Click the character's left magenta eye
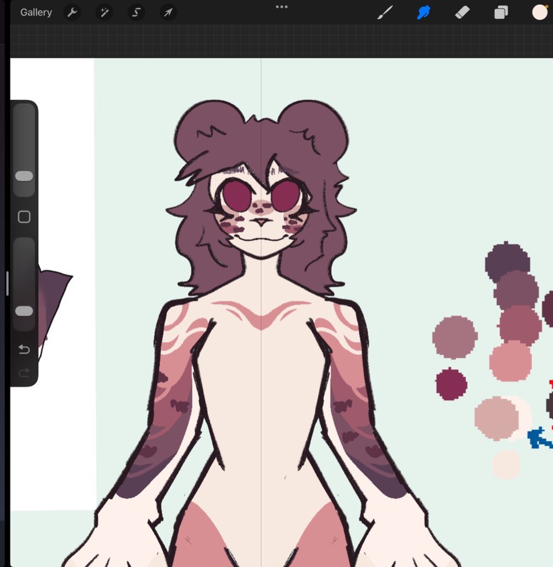Screen dimensions: 553x567 (x=236, y=196)
